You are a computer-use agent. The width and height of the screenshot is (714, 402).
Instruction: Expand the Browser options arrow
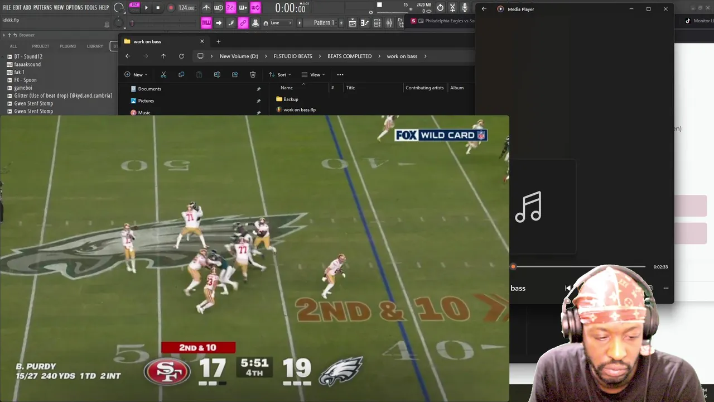[4, 35]
